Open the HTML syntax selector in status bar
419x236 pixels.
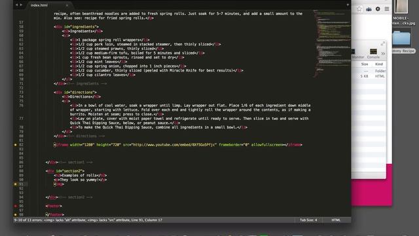click(336, 220)
